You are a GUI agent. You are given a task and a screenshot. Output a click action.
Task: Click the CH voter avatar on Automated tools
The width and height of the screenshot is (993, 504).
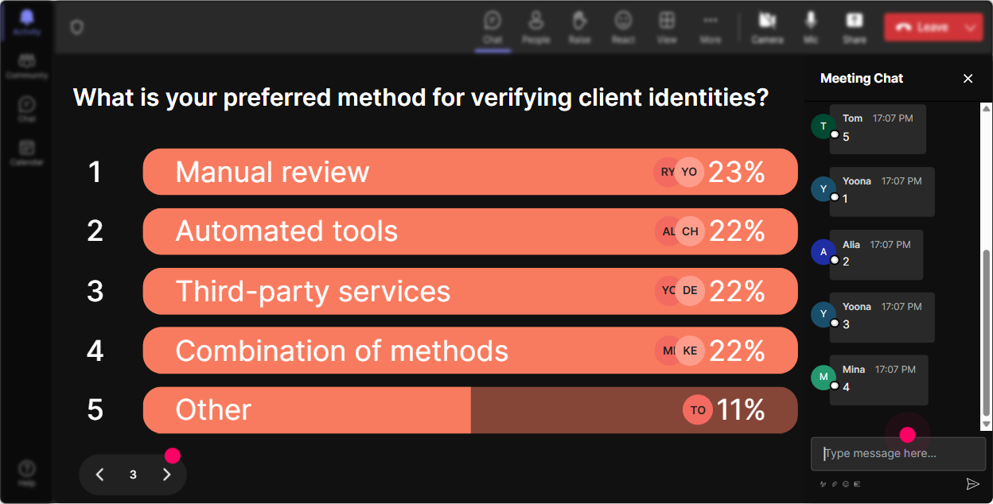689,231
